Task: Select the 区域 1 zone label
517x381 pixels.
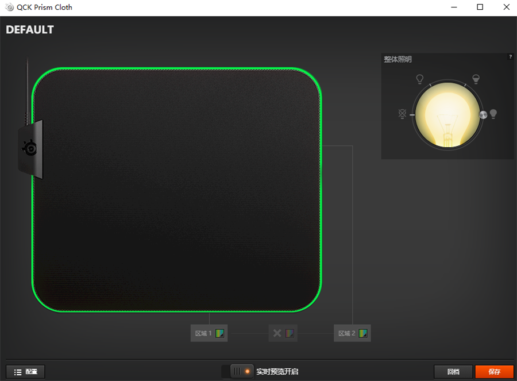Action: (x=203, y=333)
